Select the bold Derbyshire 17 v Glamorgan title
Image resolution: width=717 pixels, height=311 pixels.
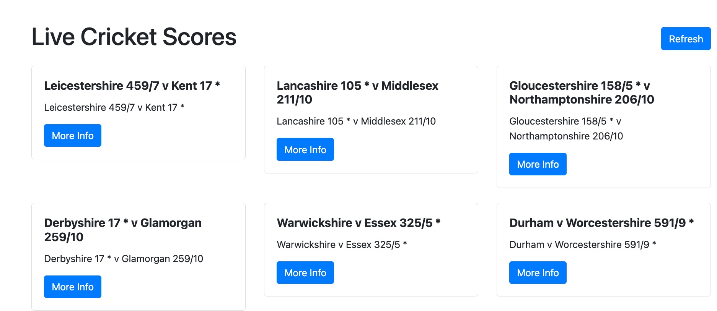coord(123,230)
